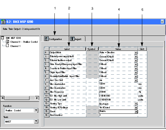This screenshot has height=130, width=166.
Task: Click the Acc / Dec Unit label cell
Action: pyautogui.click(x=68, y=80)
